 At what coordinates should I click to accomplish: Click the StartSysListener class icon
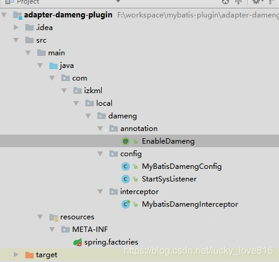(126, 179)
